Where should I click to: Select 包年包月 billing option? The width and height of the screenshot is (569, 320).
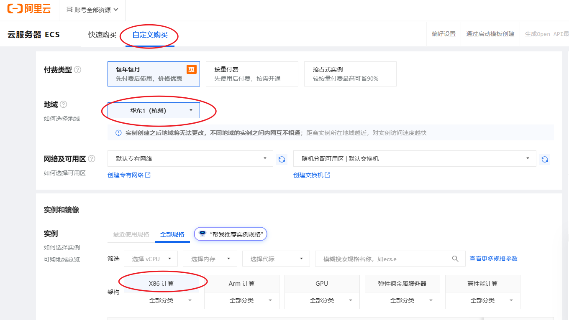(x=154, y=74)
